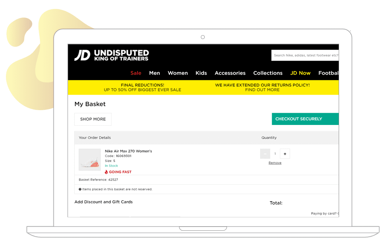Increase quantity with the plus button

pos(285,154)
